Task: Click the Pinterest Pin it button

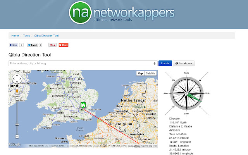Action: (x=52, y=45)
